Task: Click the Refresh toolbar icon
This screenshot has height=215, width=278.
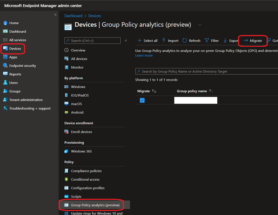Action: pyautogui.click(x=185, y=41)
